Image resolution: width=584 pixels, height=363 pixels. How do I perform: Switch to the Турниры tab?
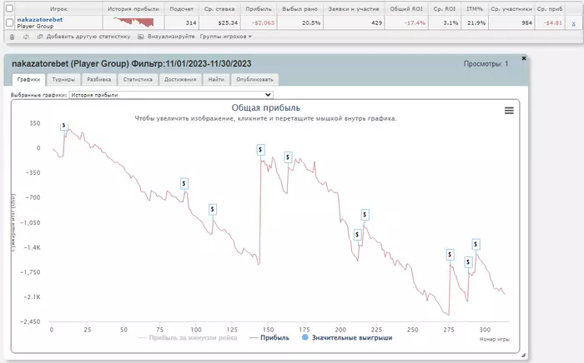point(63,79)
